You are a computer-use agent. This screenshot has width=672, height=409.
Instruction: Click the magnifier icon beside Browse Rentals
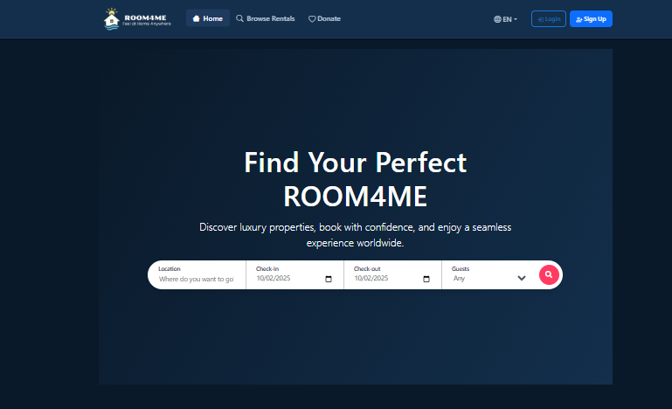[x=240, y=18]
